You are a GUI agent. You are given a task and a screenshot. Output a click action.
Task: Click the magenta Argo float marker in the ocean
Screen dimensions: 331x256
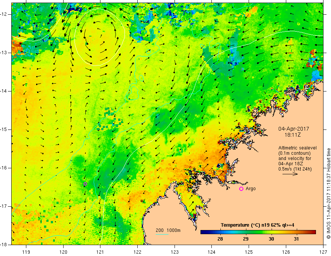85,184
